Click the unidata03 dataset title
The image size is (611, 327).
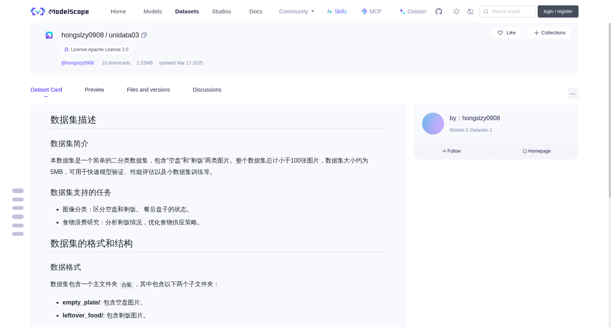pos(124,35)
